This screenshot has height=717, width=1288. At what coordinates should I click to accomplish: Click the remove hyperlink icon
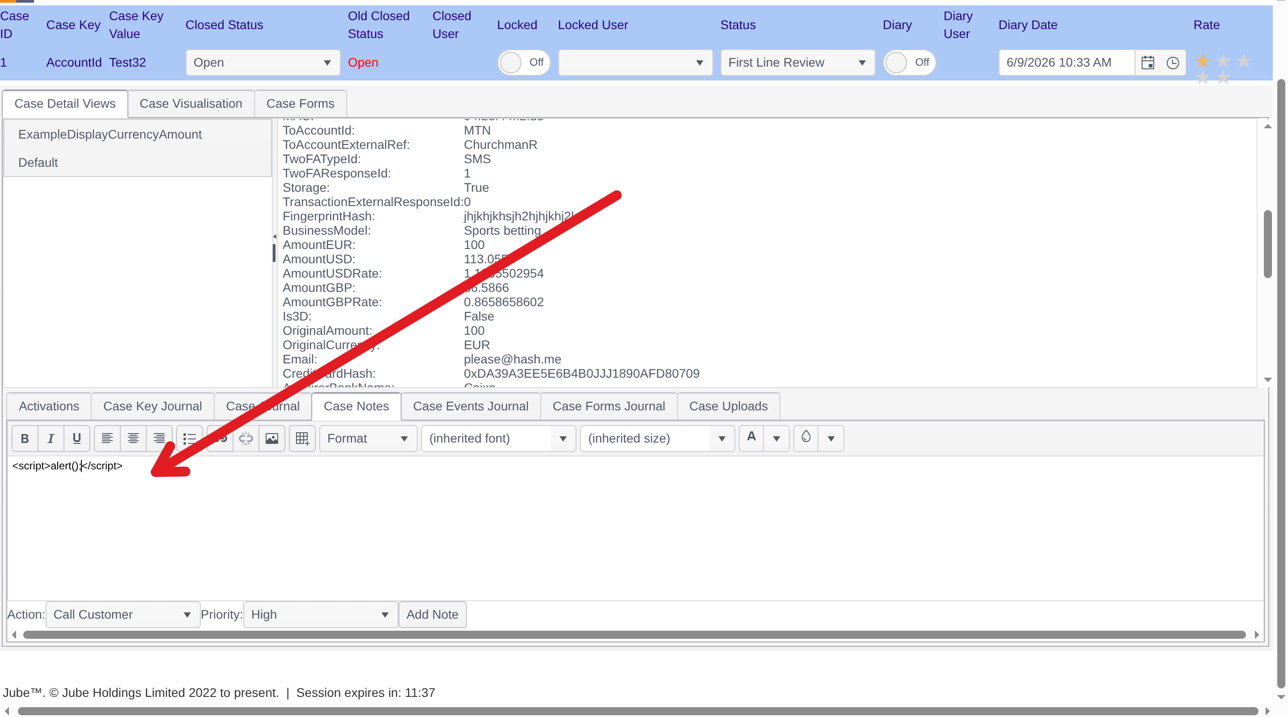246,438
